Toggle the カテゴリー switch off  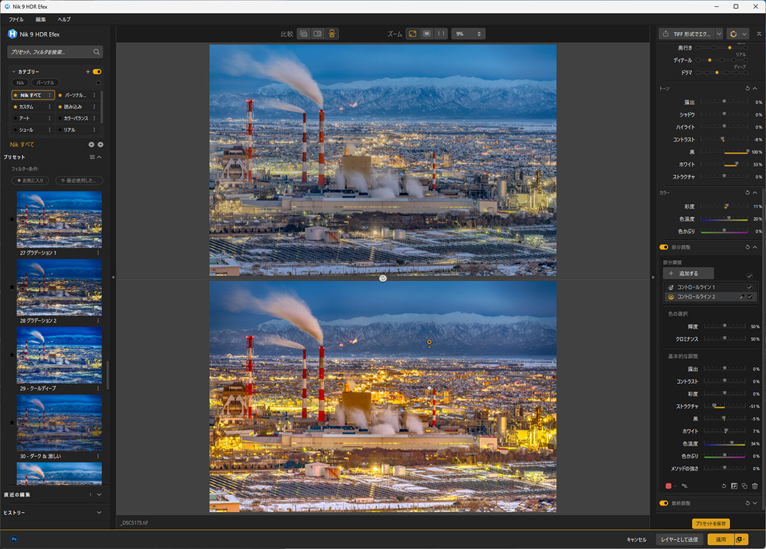(x=97, y=72)
